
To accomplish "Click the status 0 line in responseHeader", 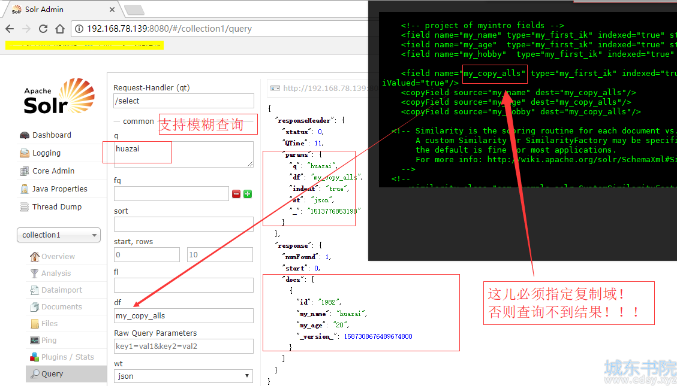I will click(x=303, y=132).
